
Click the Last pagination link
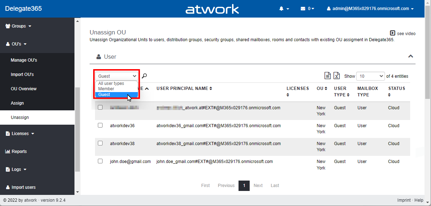[x=275, y=186]
